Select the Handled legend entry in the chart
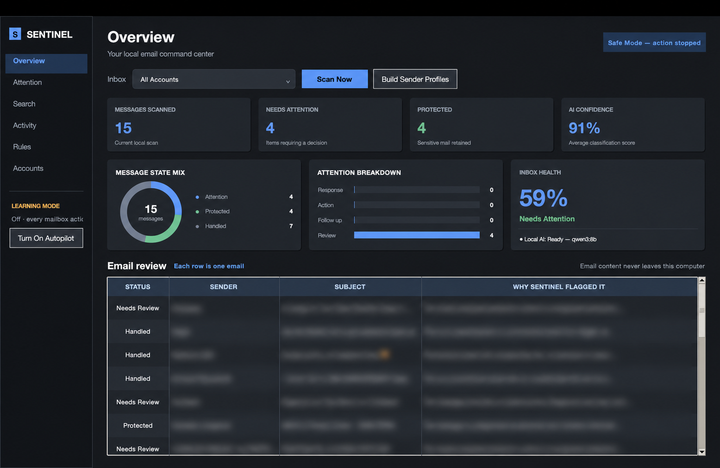This screenshot has height=468, width=720. click(x=244, y=226)
